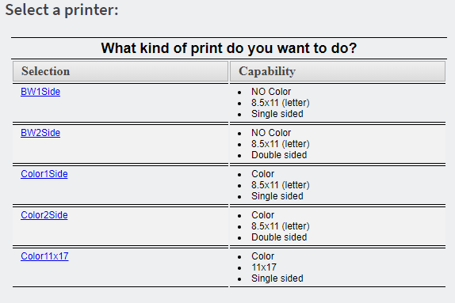The height and width of the screenshot is (303, 455).
Task: Select the BW2Side printer link
Action: click(x=40, y=133)
